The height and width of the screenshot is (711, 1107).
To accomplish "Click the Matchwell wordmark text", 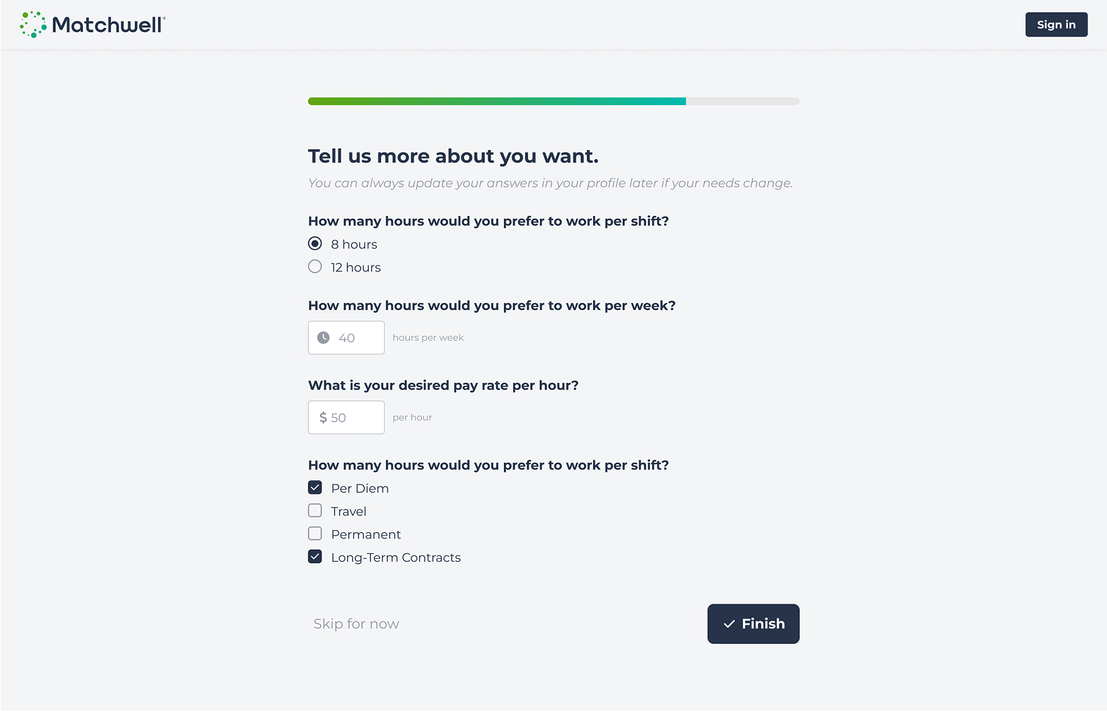I will click(108, 25).
